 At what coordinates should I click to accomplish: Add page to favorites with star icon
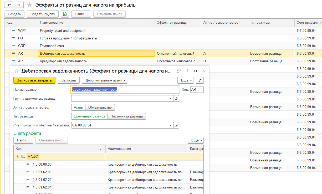coord(30,5)
